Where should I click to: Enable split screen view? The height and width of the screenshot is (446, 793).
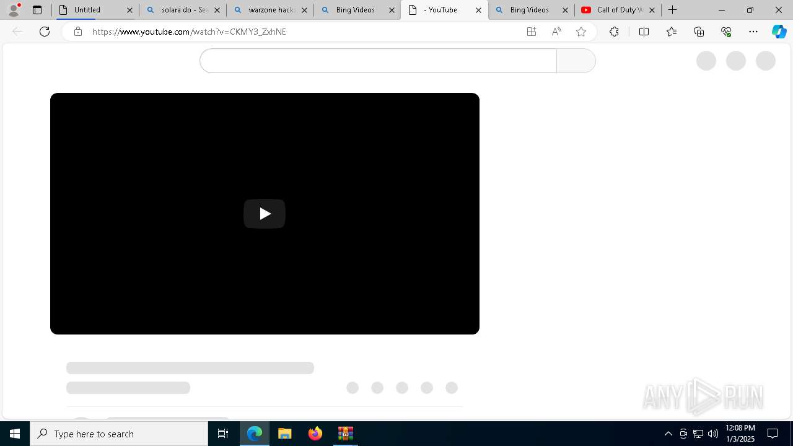644,32
